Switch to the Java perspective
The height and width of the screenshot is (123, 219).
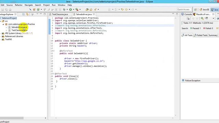click(x=215, y=10)
